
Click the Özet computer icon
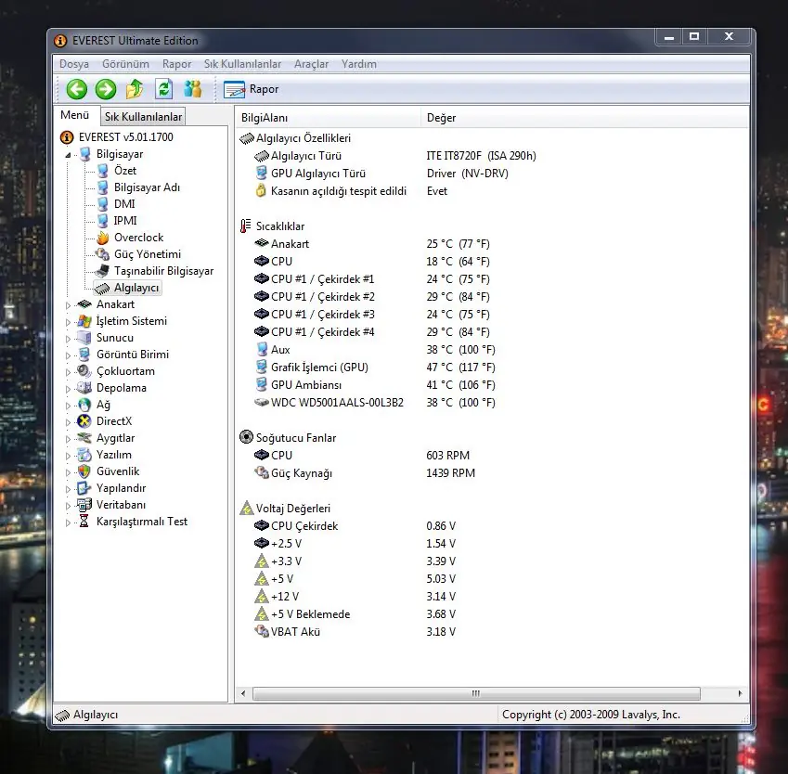point(102,171)
